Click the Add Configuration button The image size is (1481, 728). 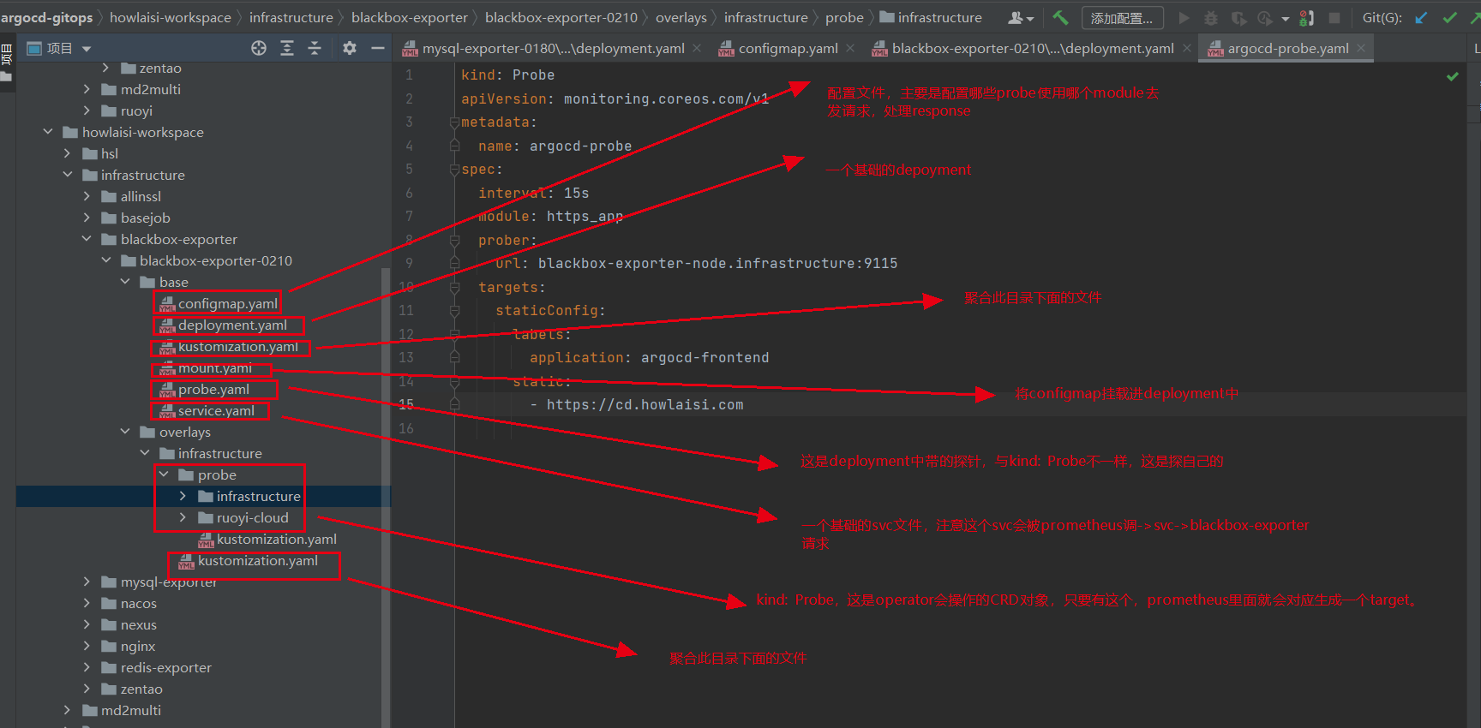(x=1121, y=18)
